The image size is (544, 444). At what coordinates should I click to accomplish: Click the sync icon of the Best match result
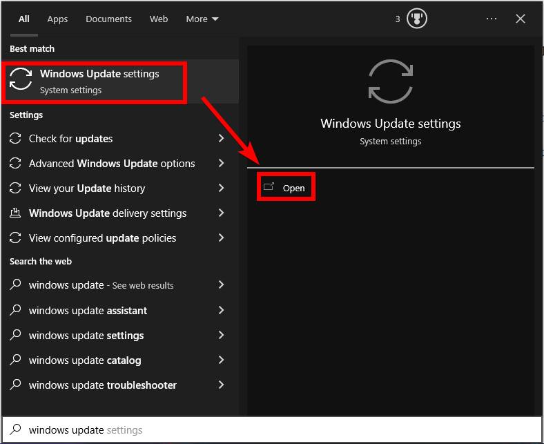click(21, 79)
